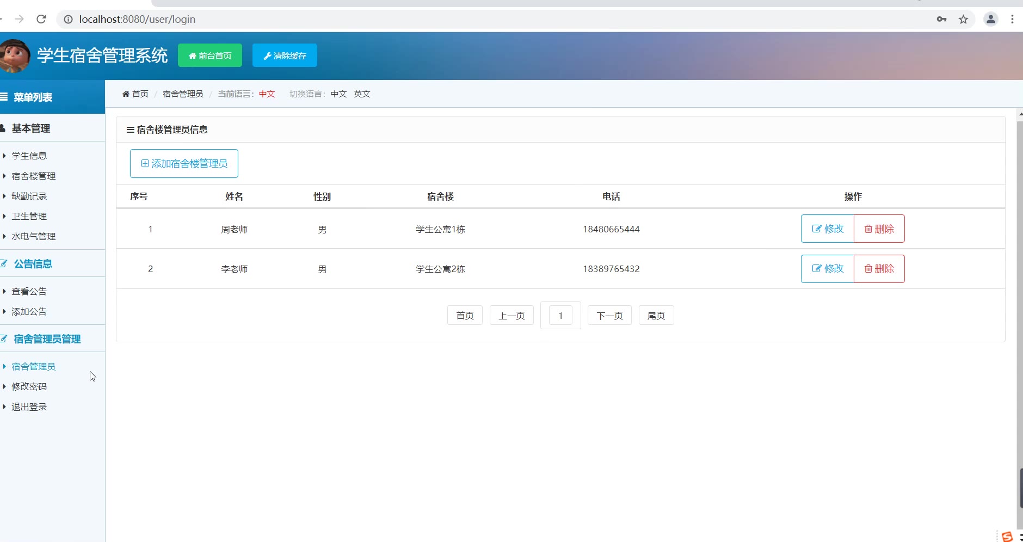Click 退出登录 to log out

tap(29, 406)
